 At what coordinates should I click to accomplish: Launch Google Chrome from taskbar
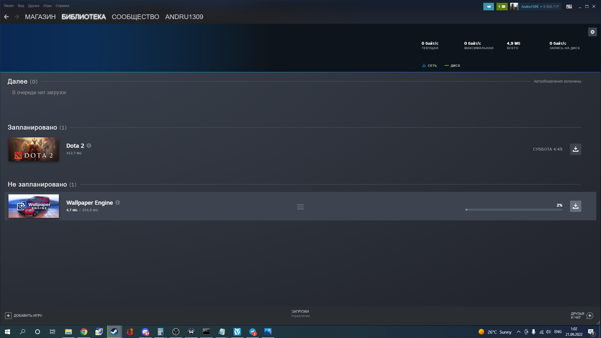[x=84, y=332]
